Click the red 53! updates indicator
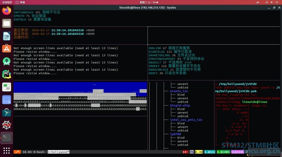 click(x=185, y=152)
